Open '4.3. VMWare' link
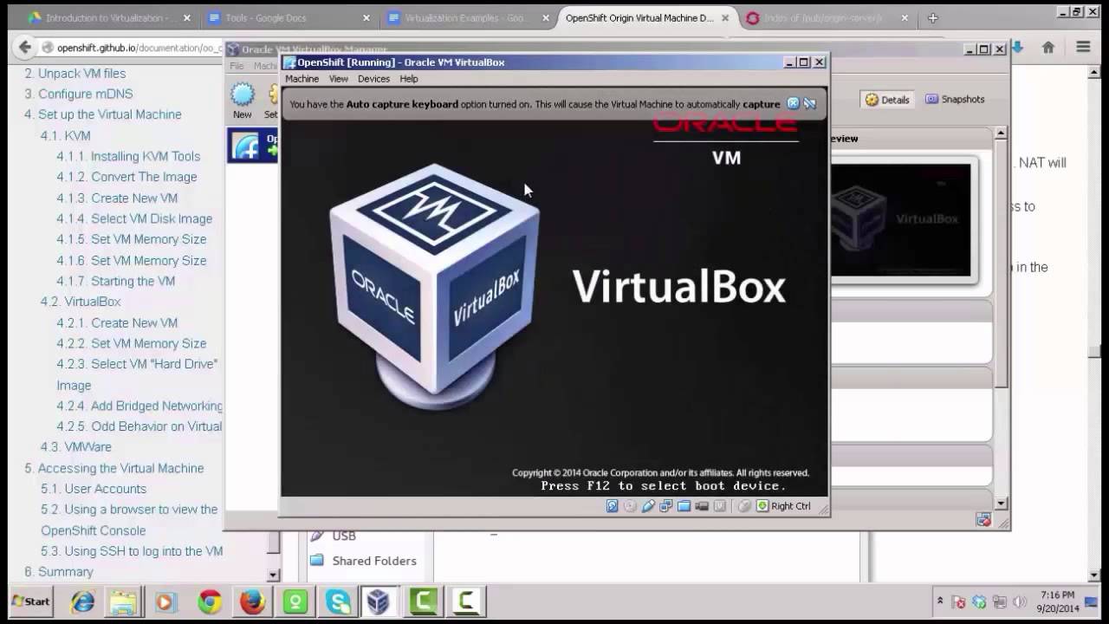Viewport: 1109px width, 624px height. pos(75,447)
